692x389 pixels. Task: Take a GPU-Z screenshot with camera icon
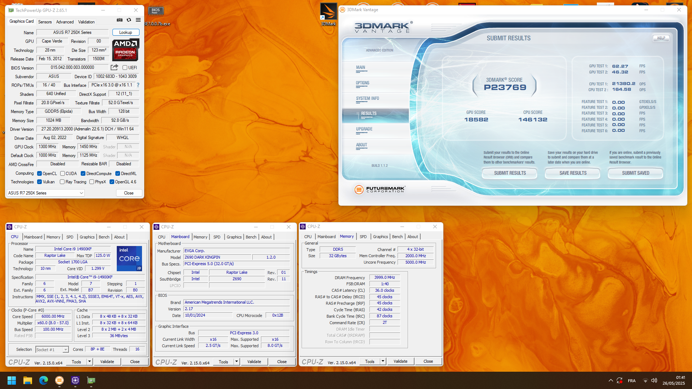[x=120, y=20]
